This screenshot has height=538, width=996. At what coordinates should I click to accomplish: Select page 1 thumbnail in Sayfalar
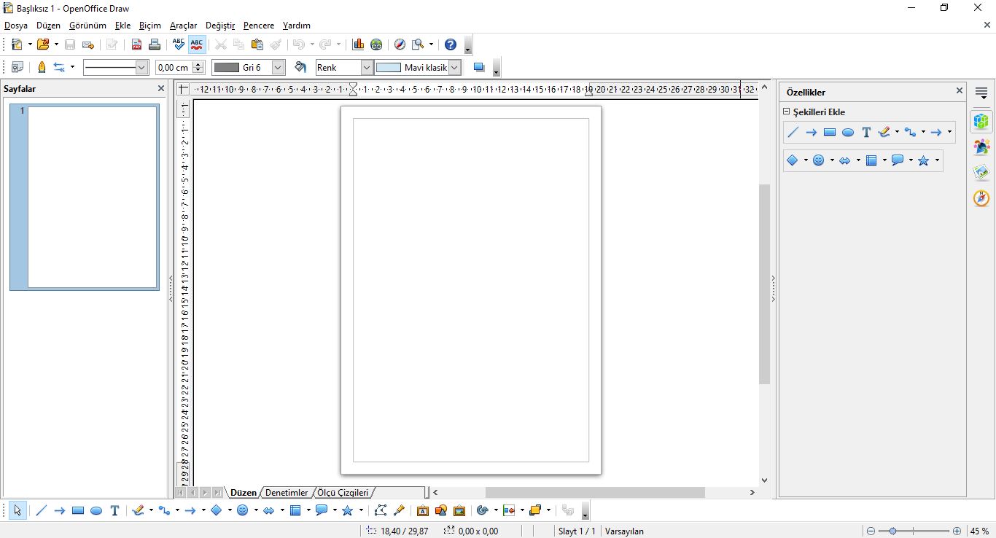(x=85, y=197)
